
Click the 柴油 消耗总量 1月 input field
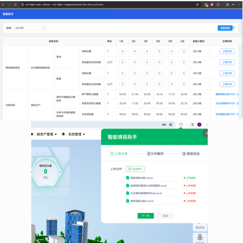(122, 51)
